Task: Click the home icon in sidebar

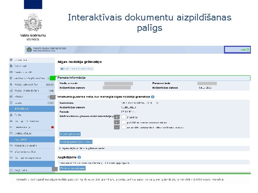Action: pyautogui.click(x=11, y=60)
